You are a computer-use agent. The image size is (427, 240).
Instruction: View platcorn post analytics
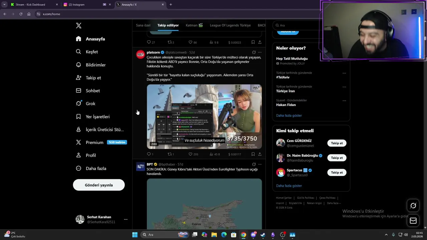point(215,154)
